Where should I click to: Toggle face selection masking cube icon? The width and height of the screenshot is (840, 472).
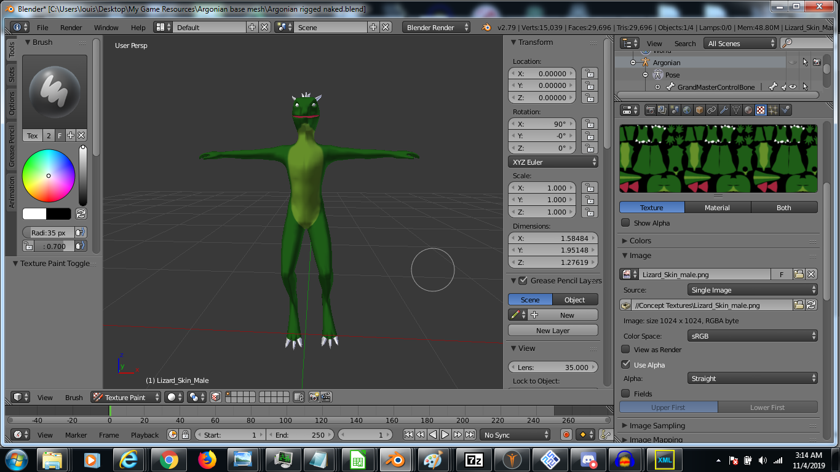216,397
